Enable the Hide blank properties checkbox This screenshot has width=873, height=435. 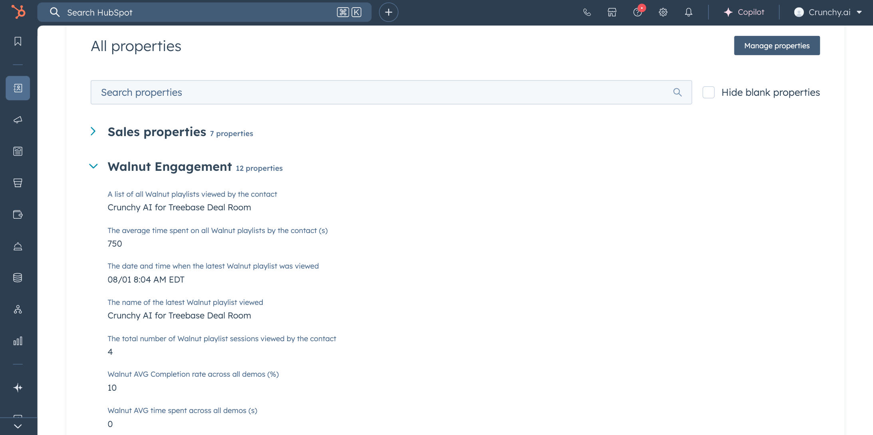(709, 92)
